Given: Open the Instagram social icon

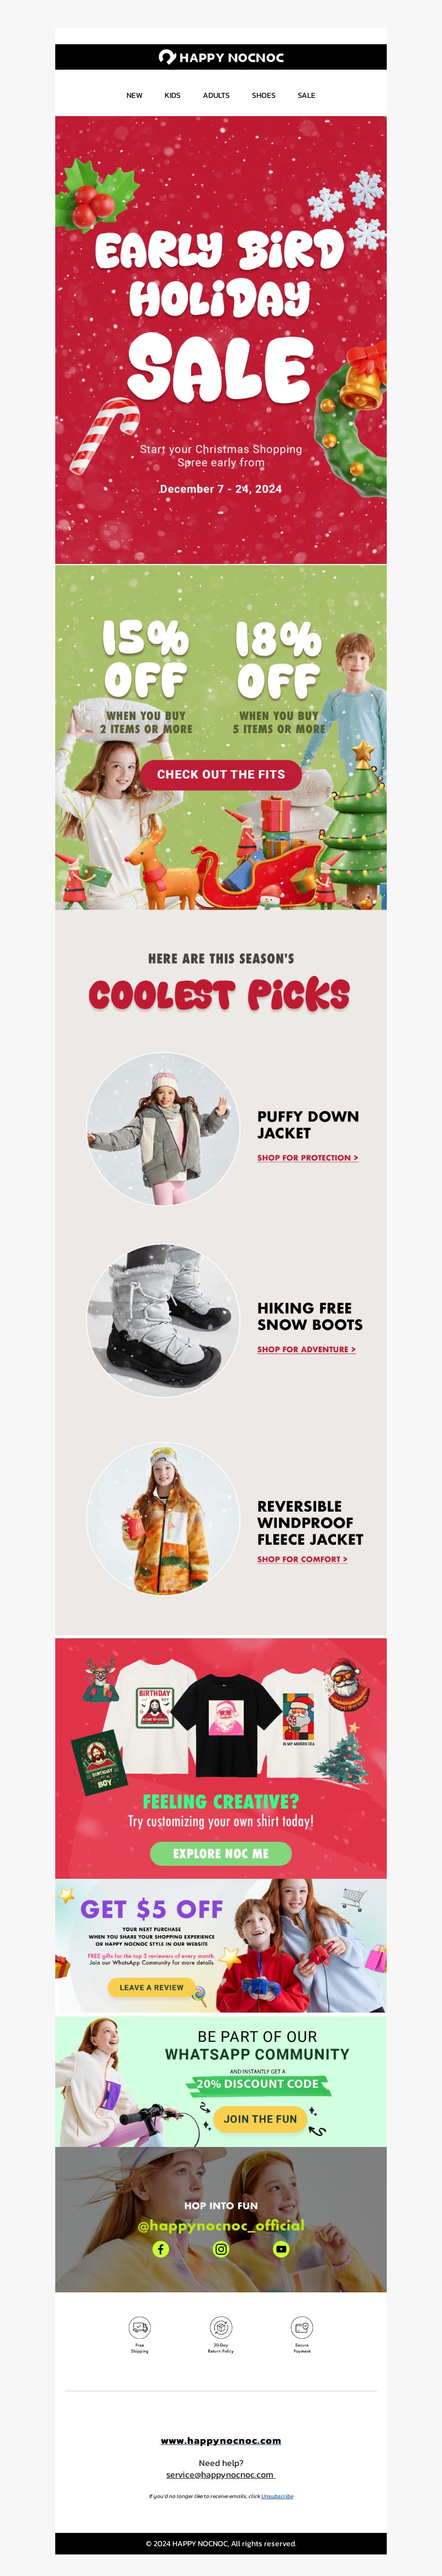Looking at the screenshot, I should pyautogui.click(x=221, y=2249).
